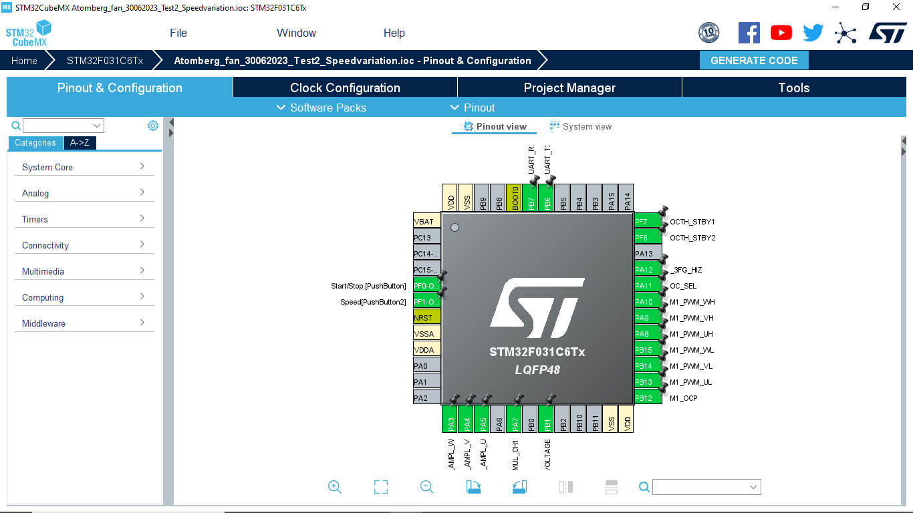This screenshot has width=913, height=513.
Task: Rotate the chip counter-clockwise
Action: tap(519, 487)
